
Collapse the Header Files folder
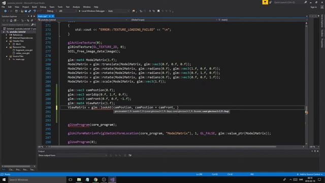tap(7, 41)
